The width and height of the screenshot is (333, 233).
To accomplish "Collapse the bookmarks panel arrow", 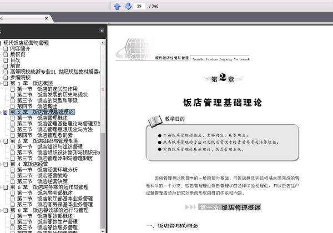I will click(x=102, y=31).
